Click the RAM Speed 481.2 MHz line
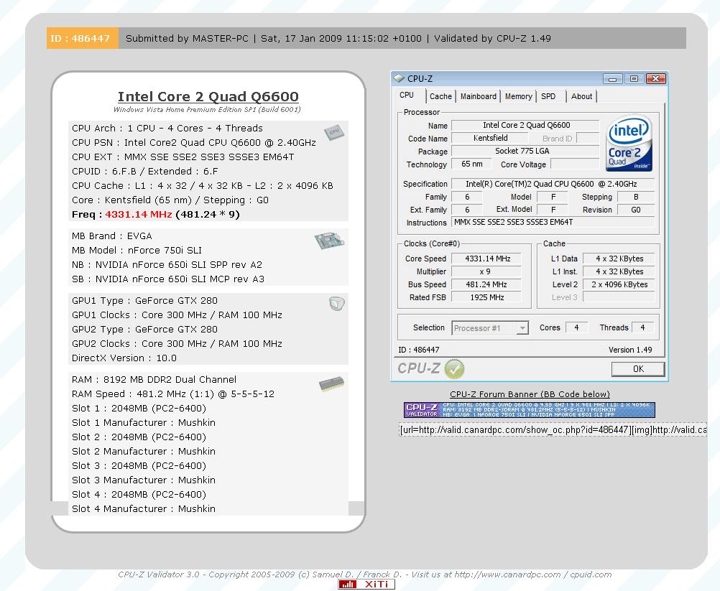This screenshot has height=591, width=720. 173,394
